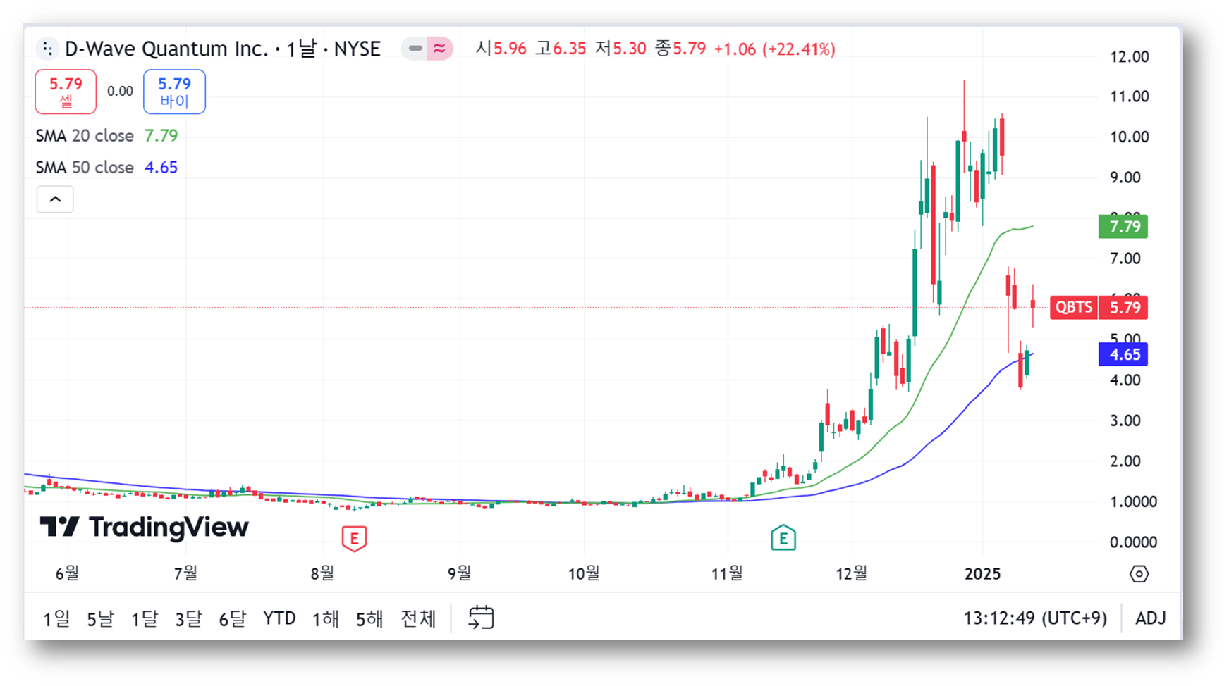The height and width of the screenshot is (686, 1229).
Task: Click the red QBTS 5.79 price label
Action: (1099, 308)
